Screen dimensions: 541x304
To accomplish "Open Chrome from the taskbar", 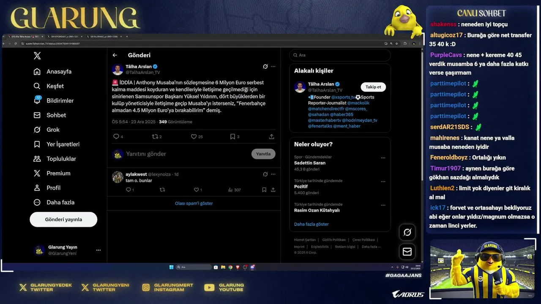I will pyautogui.click(x=230, y=267).
